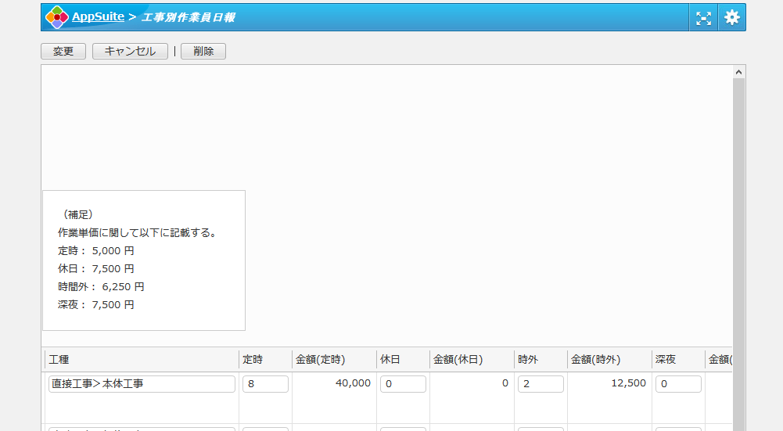Click the 休日 hours input in first row
Viewport: 783px width, 431px height.
pos(403,384)
